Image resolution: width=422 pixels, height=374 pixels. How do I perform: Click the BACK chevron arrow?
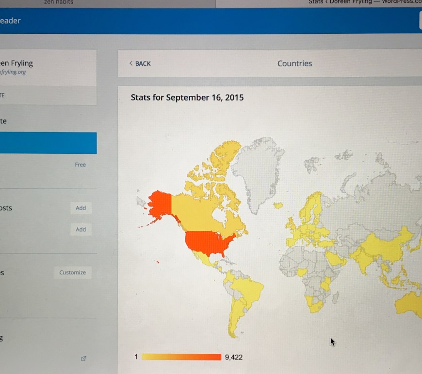point(131,63)
